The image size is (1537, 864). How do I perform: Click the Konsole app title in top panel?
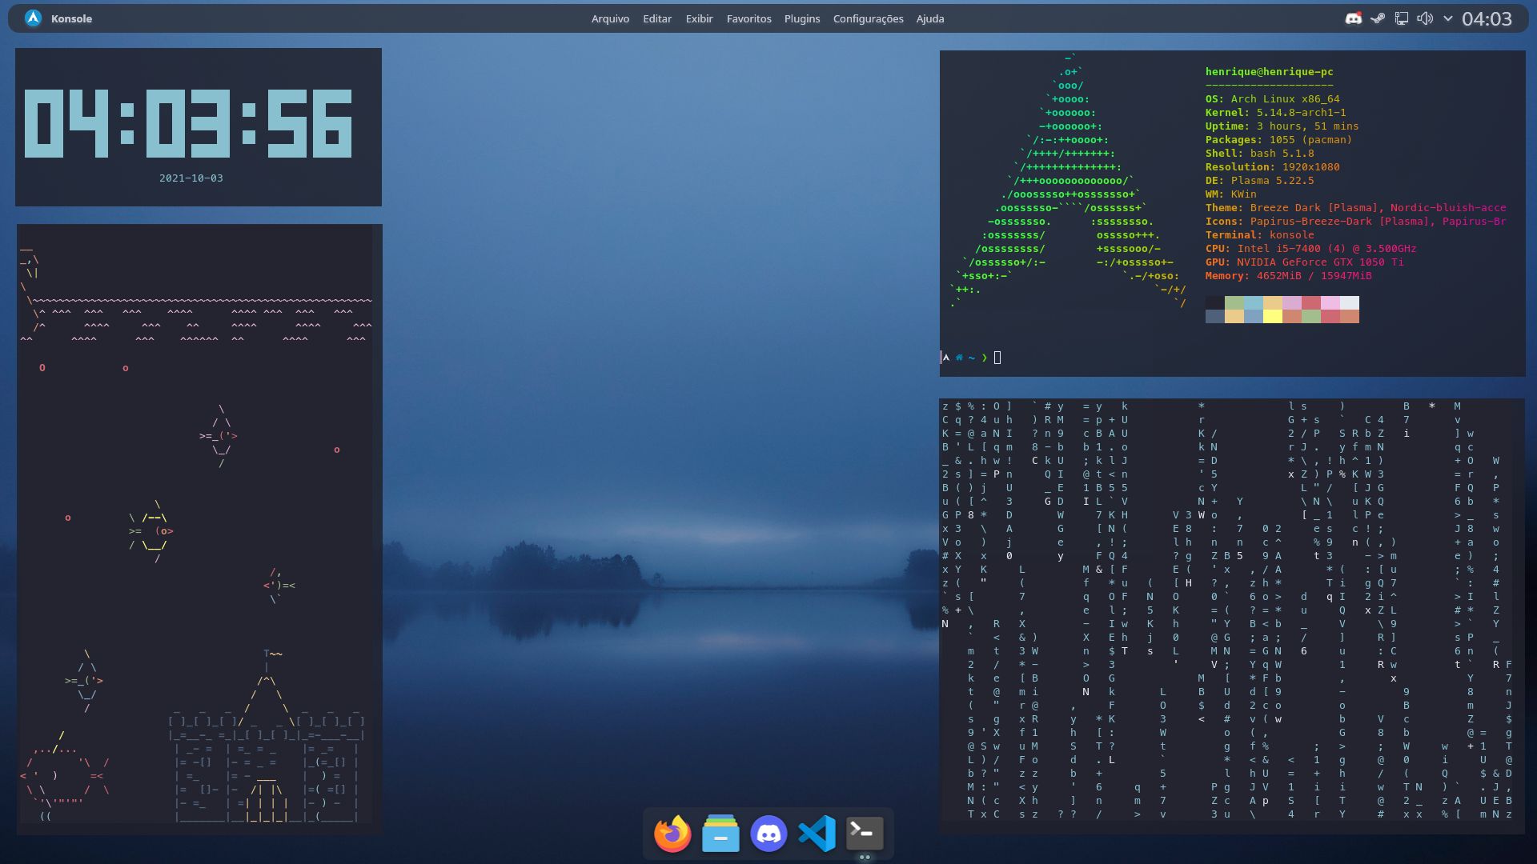click(x=71, y=18)
